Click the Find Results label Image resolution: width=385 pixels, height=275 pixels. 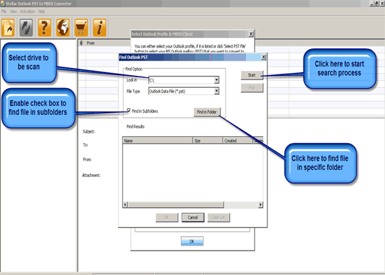coord(135,127)
